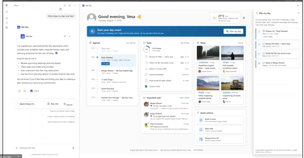
Task: Open SharePoint Copilot Apps news thumbnail
Action: pos(208,53)
